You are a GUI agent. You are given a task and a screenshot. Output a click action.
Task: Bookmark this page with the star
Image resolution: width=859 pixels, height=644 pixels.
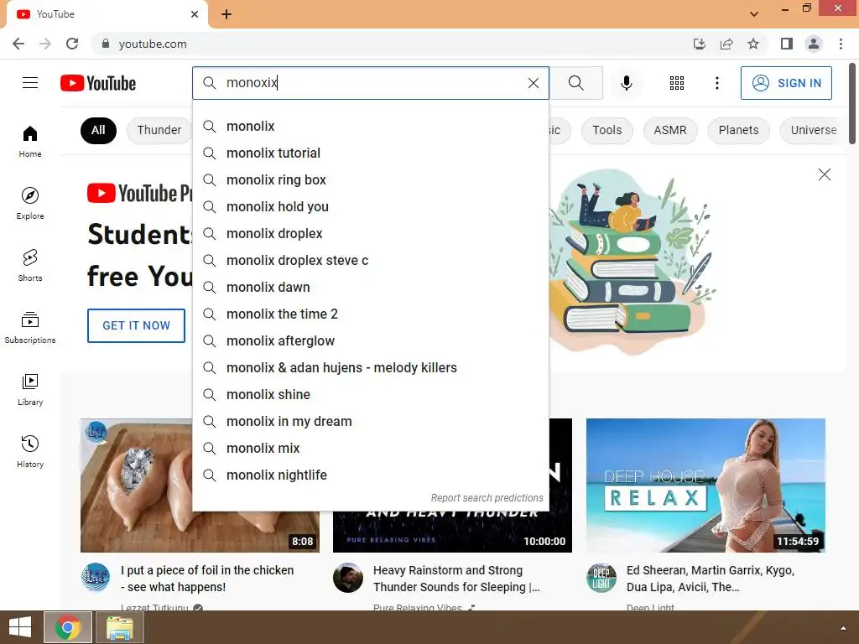tap(753, 44)
